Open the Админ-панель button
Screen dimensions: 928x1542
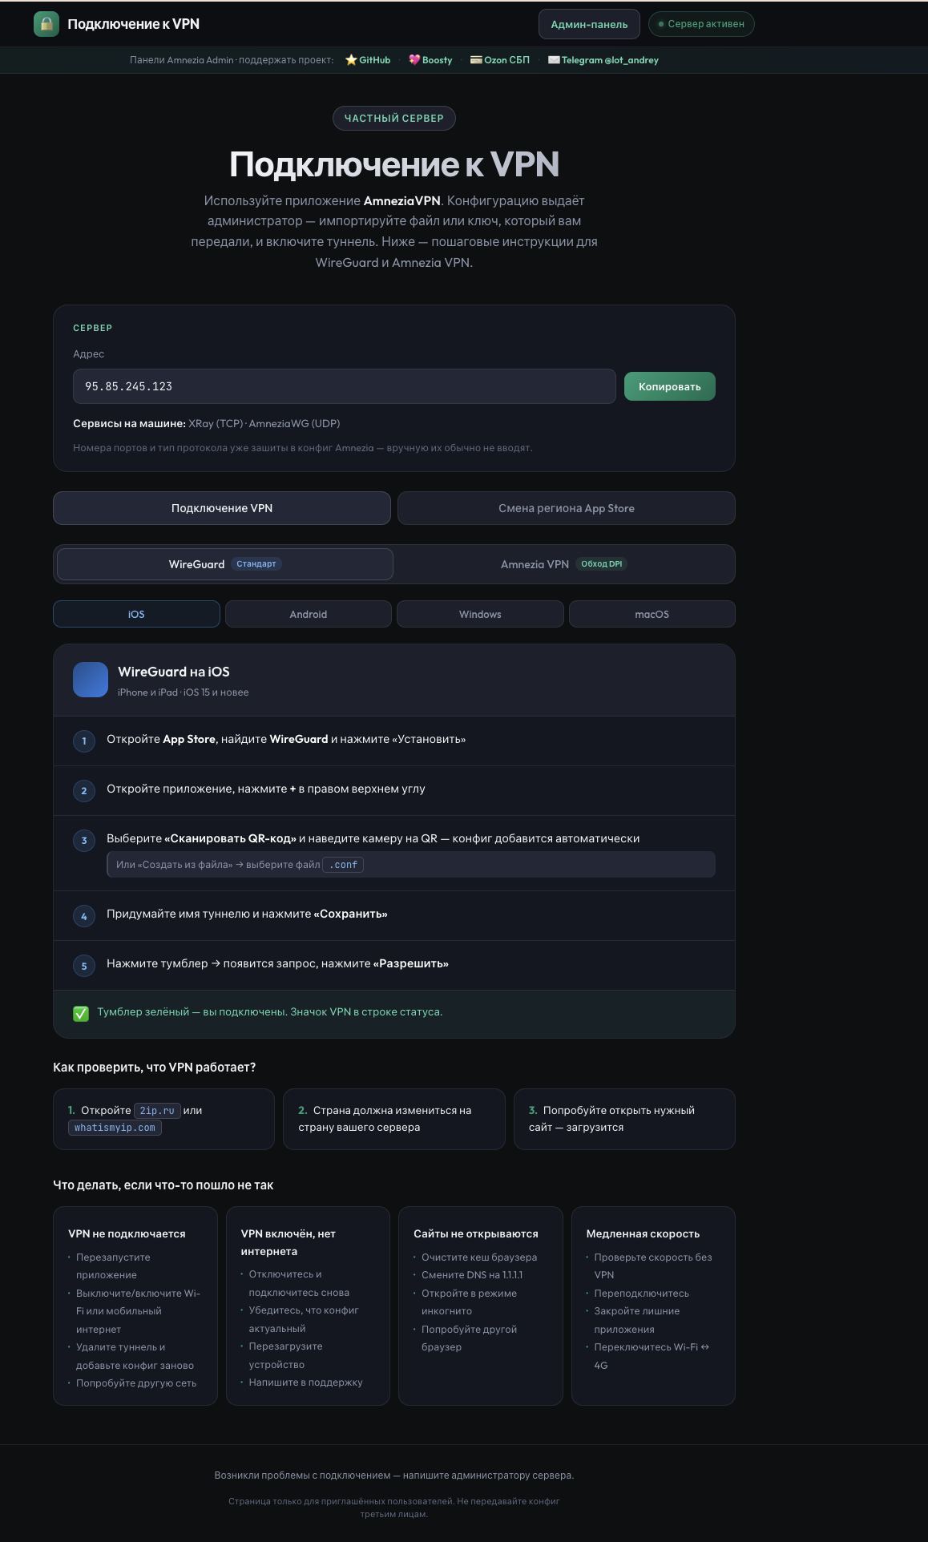pos(589,24)
